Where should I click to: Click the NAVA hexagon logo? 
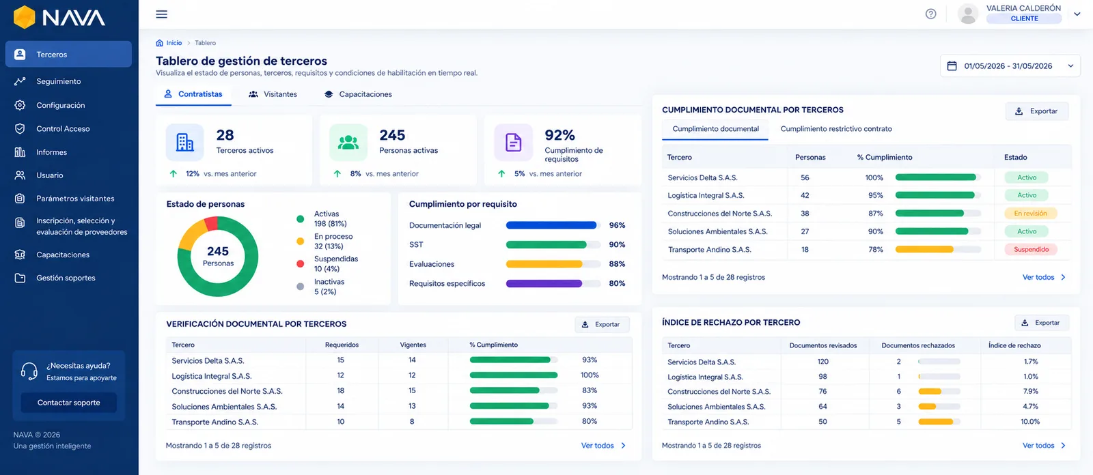point(25,17)
